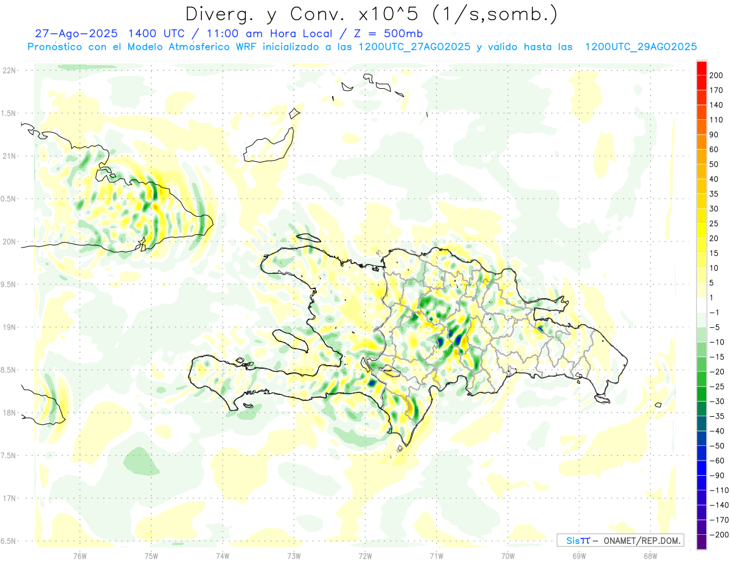
Task: Click longitude label '74W'
Action: pos(223,556)
